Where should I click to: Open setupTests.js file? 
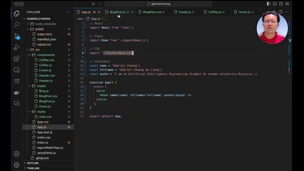tap(47, 153)
